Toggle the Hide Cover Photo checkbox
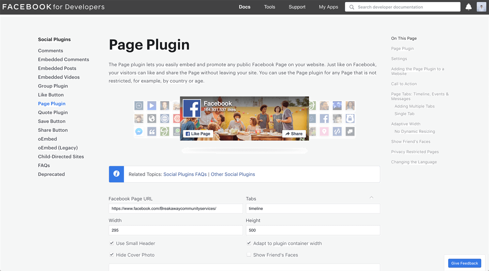 point(112,255)
